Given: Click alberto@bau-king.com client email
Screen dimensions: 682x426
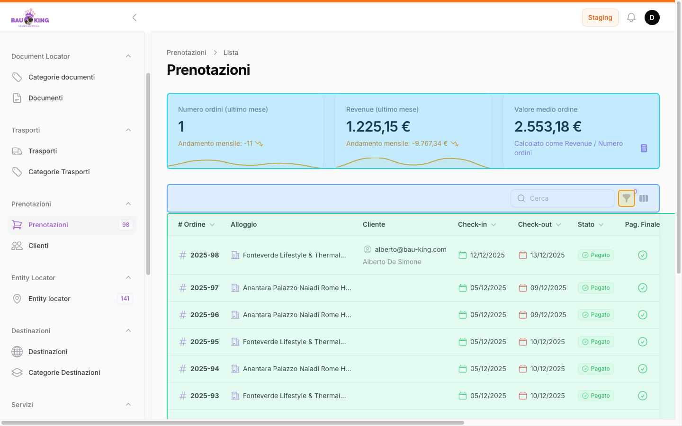Looking at the screenshot, I should pos(411,249).
